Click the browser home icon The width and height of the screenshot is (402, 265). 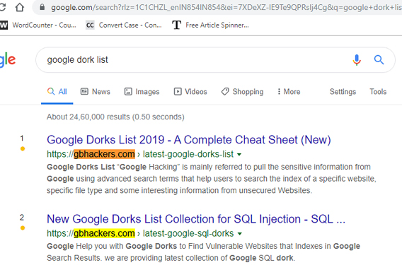coord(20,8)
